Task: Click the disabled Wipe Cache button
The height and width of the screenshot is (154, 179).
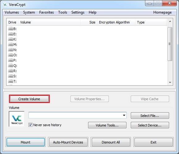Action: tap(150, 99)
